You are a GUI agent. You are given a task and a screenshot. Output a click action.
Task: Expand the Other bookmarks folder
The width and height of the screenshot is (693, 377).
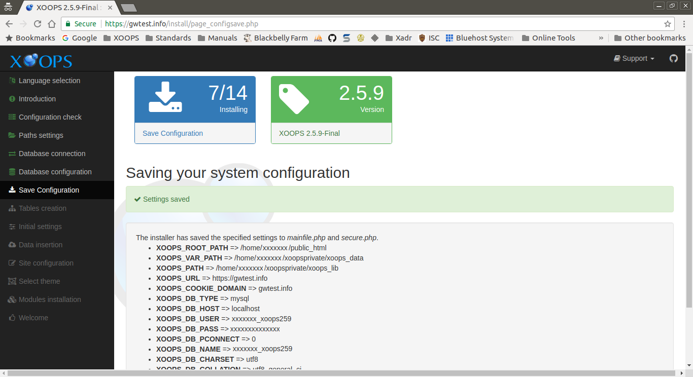650,37
